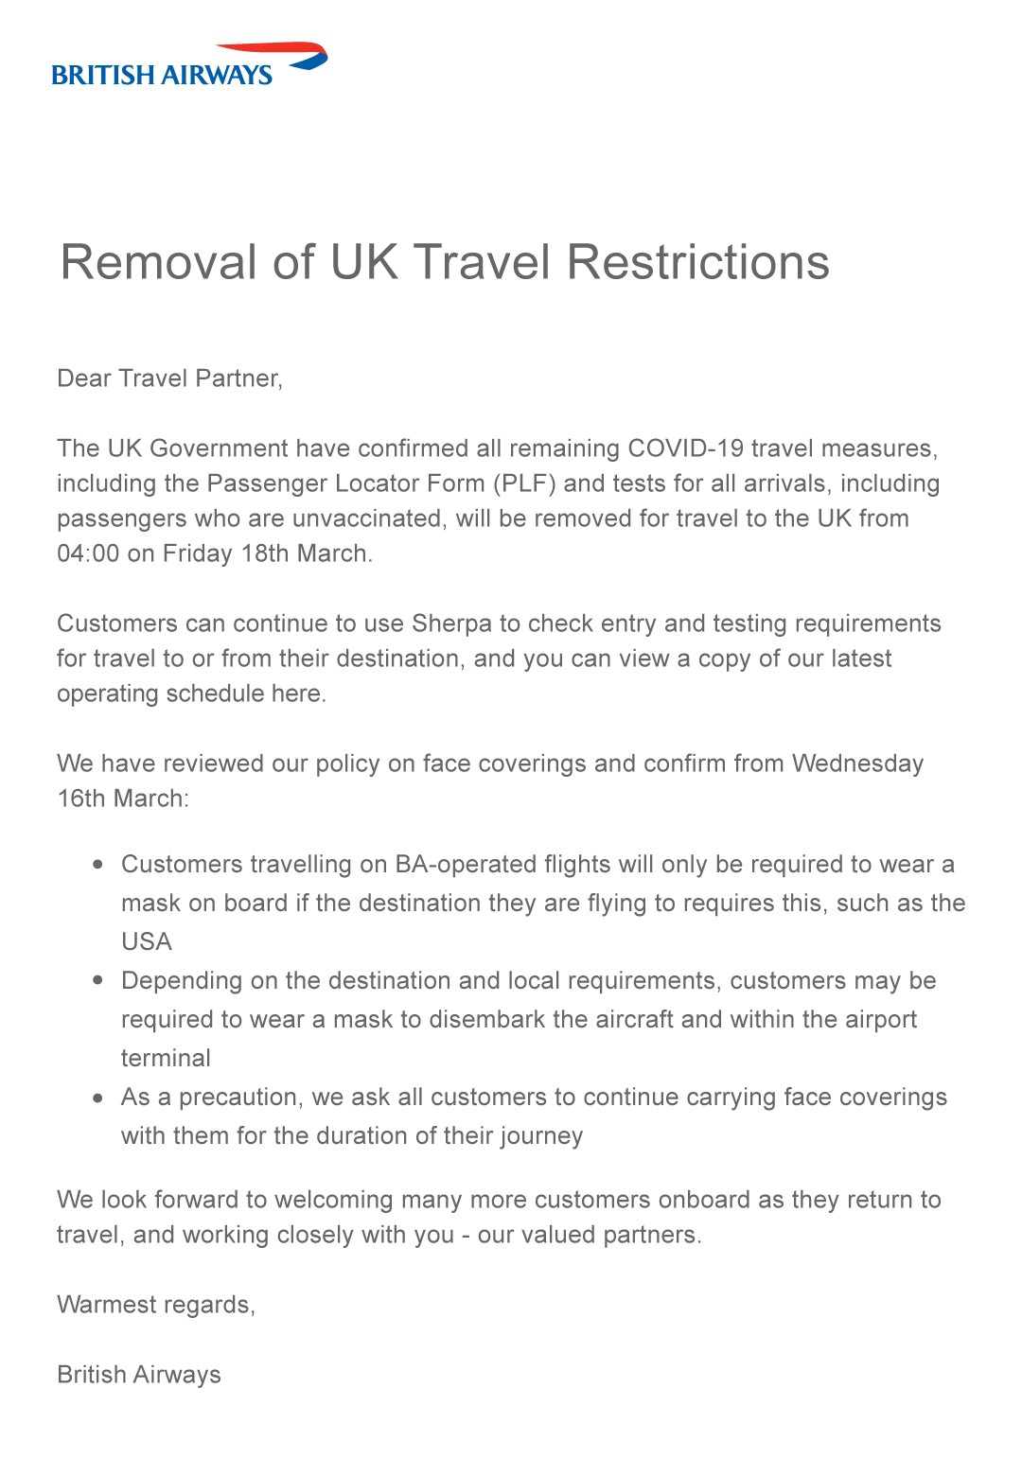Click the bullet dot before 'As a precaution'
The width and height of the screenshot is (1022, 1458).
pyautogui.click(x=98, y=1098)
